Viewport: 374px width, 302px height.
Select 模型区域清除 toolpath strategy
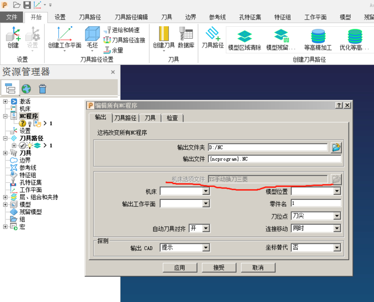tap(244, 40)
